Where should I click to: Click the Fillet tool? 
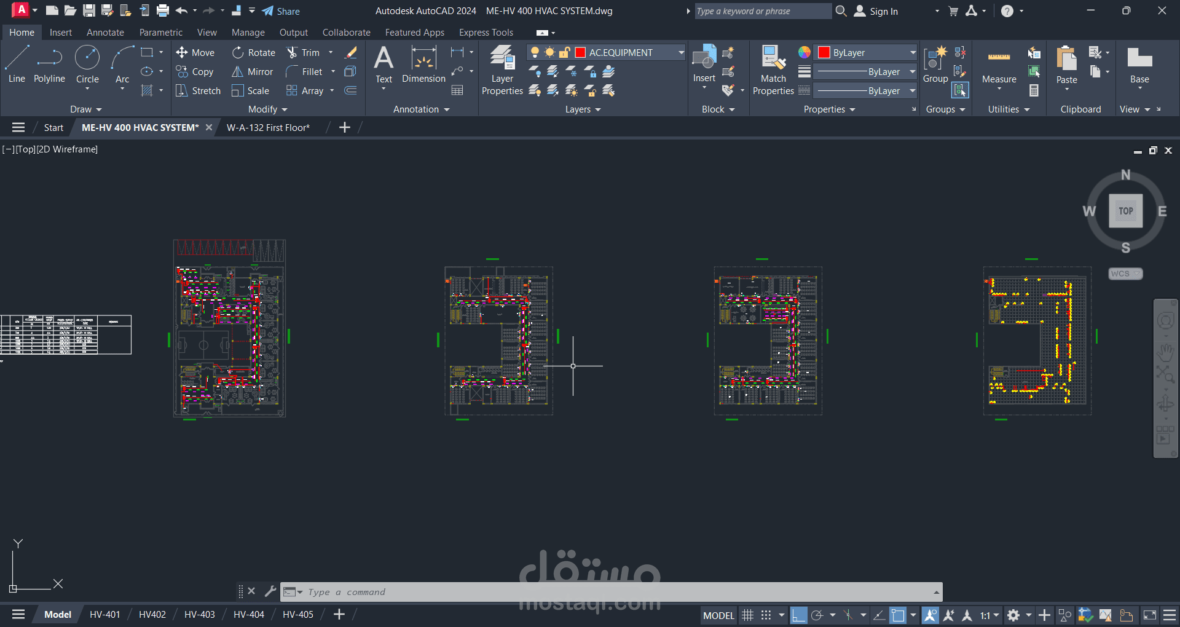click(304, 72)
